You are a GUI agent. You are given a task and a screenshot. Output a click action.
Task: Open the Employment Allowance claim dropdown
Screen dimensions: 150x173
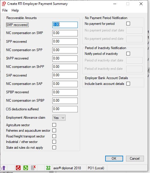click(x=59, y=118)
